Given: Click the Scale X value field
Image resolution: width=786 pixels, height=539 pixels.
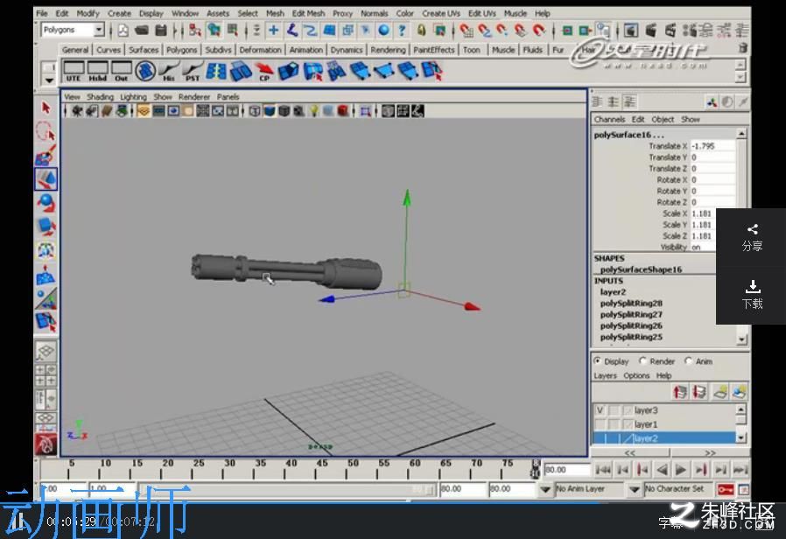Looking at the screenshot, I should [x=705, y=213].
